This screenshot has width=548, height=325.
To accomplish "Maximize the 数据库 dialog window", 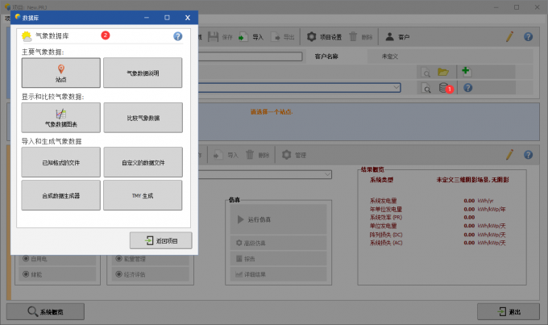I will (167, 18).
